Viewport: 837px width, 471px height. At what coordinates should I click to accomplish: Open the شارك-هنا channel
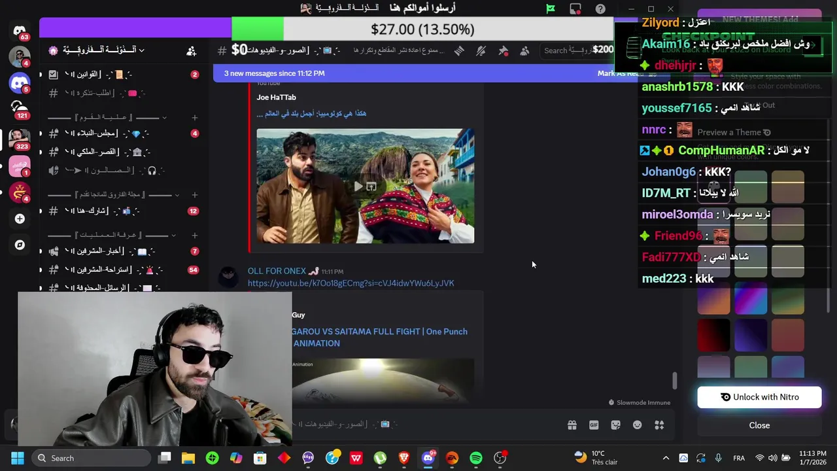coord(124,211)
